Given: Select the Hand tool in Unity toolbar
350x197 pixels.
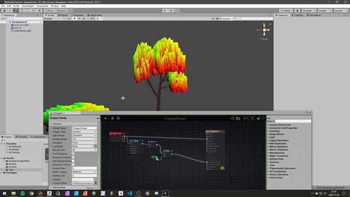Looking at the screenshot, I should coord(4,11).
